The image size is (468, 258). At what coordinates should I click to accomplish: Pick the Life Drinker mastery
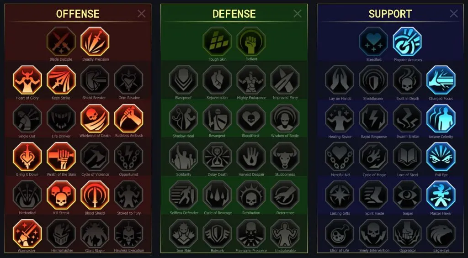coord(61,118)
